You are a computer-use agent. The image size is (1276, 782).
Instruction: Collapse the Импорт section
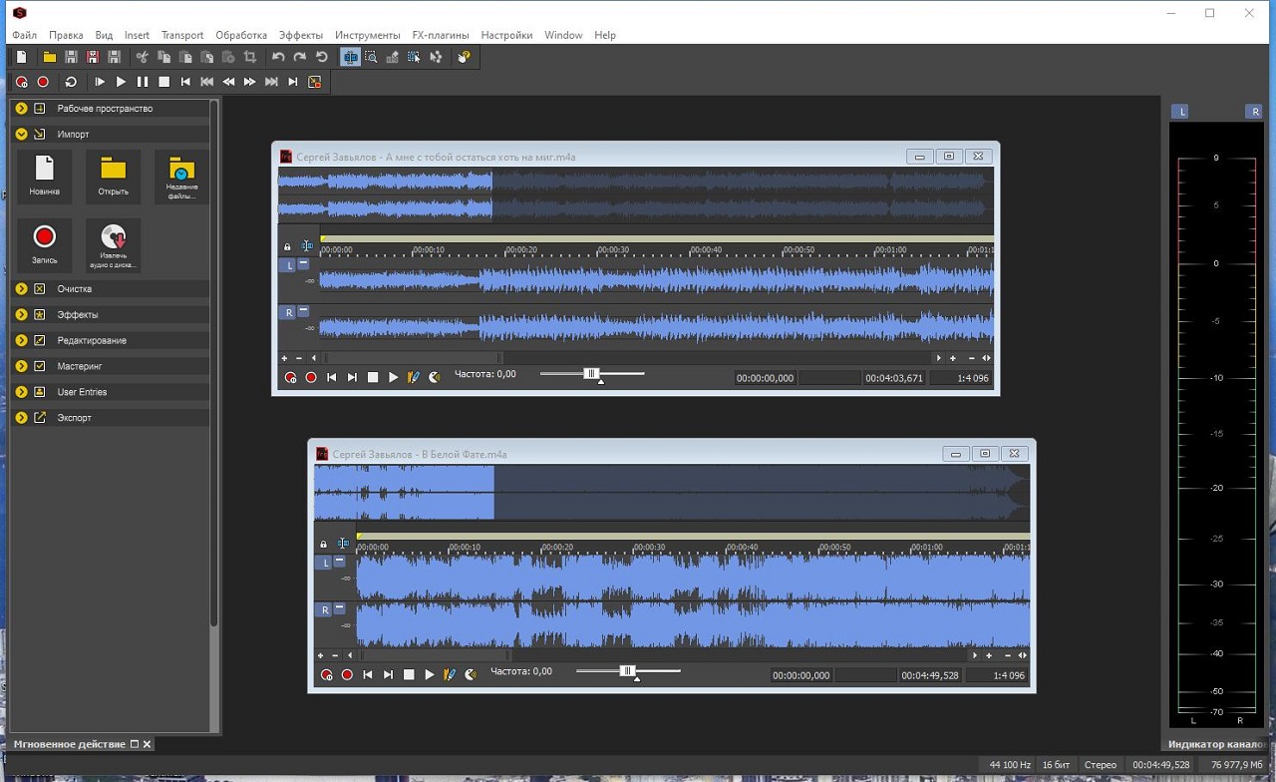[21, 134]
